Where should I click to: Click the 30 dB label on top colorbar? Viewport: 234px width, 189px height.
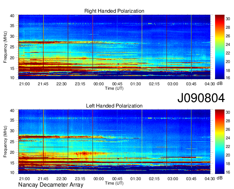pyautogui.click(x=228, y=19)
